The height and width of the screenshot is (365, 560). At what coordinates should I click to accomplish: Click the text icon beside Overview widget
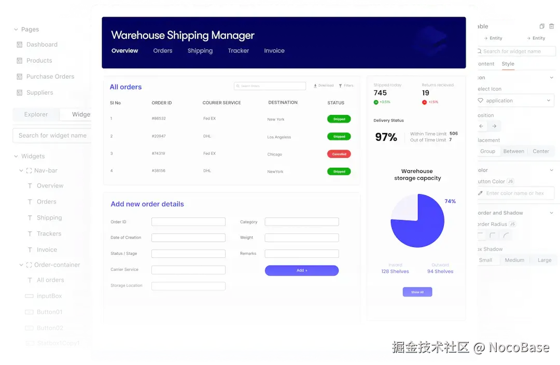pyautogui.click(x=30, y=186)
